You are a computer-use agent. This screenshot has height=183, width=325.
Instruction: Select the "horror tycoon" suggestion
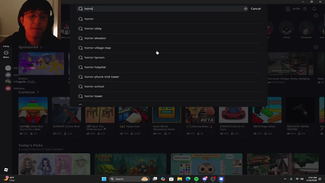169,57
